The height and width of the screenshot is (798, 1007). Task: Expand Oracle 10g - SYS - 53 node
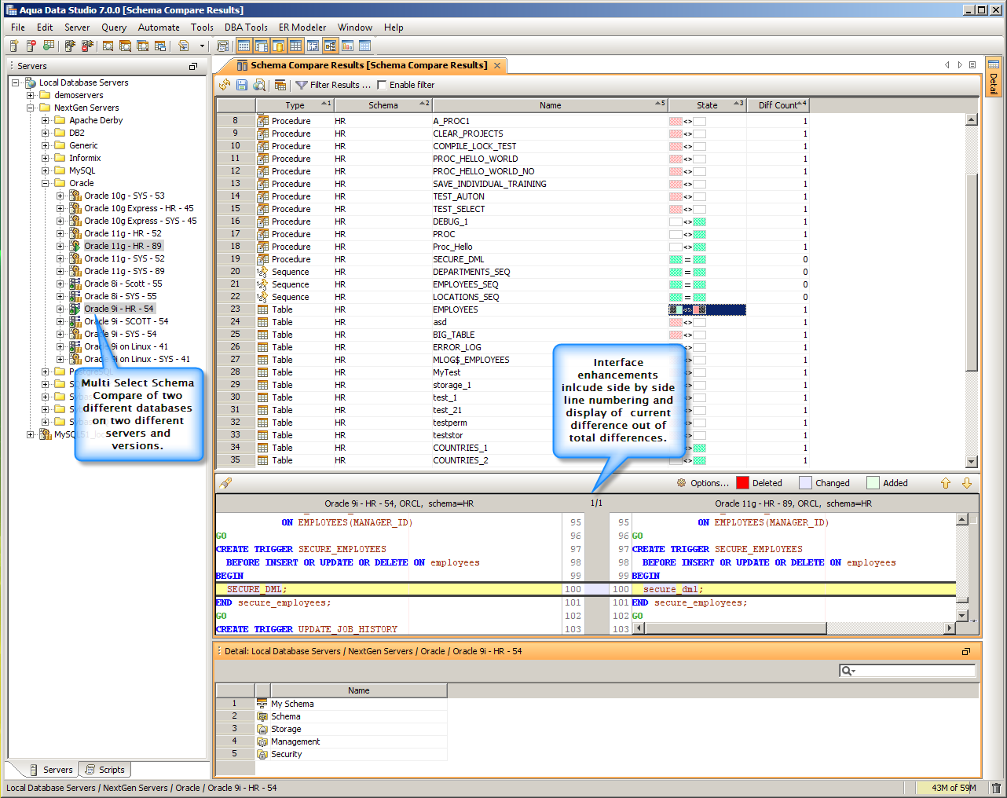[x=60, y=196]
